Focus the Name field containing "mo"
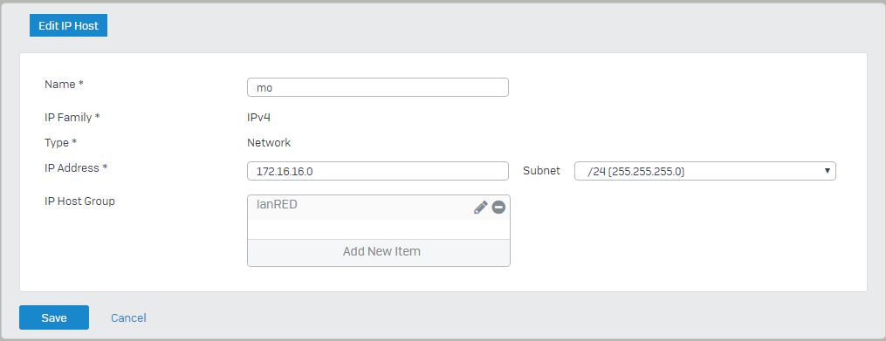Viewport: 886px width, 341px height. pos(377,87)
